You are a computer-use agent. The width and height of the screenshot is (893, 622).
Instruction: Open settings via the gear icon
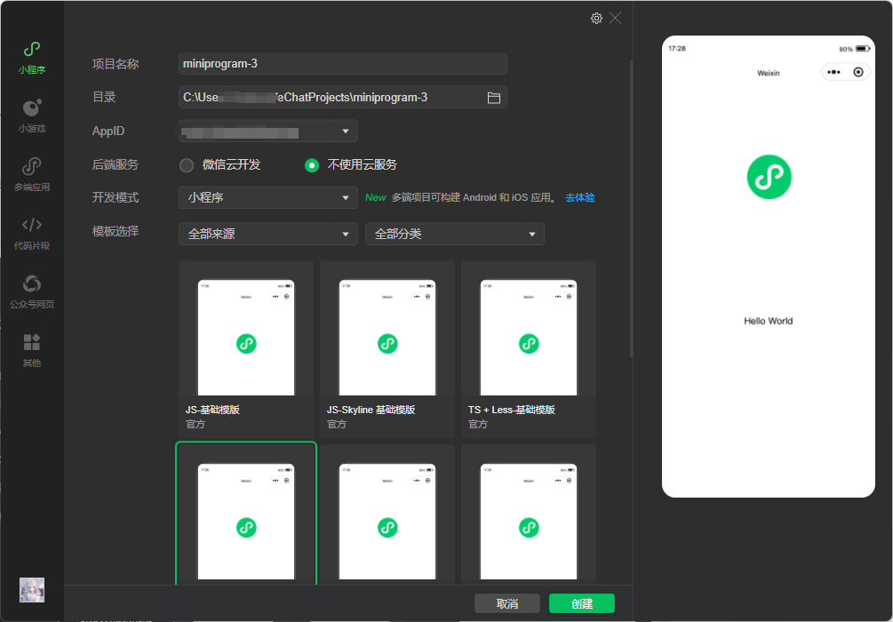596,19
